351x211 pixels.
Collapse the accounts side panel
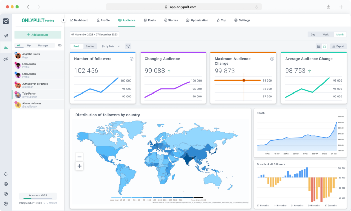[63, 20]
